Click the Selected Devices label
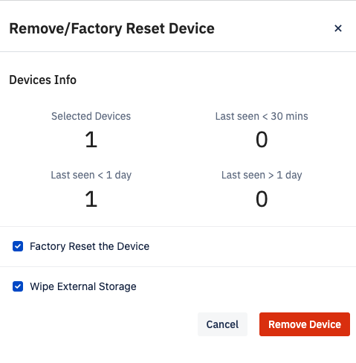 (x=91, y=116)
